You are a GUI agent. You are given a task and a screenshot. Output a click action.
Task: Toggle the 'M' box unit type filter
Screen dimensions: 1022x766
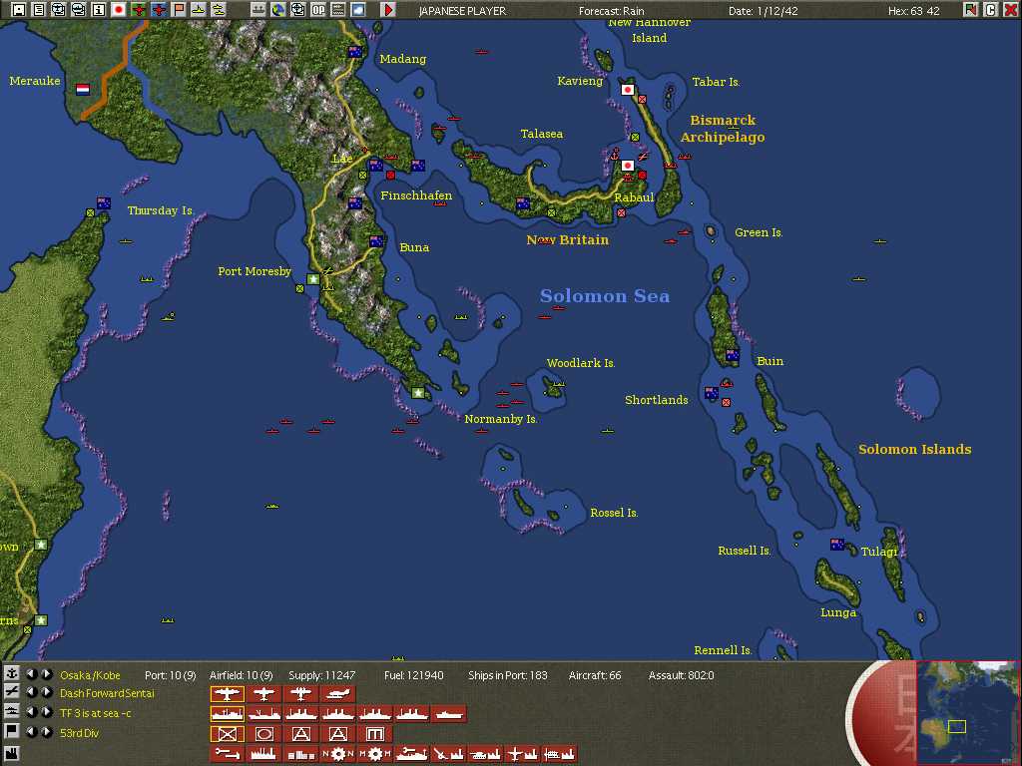point(375,734)
